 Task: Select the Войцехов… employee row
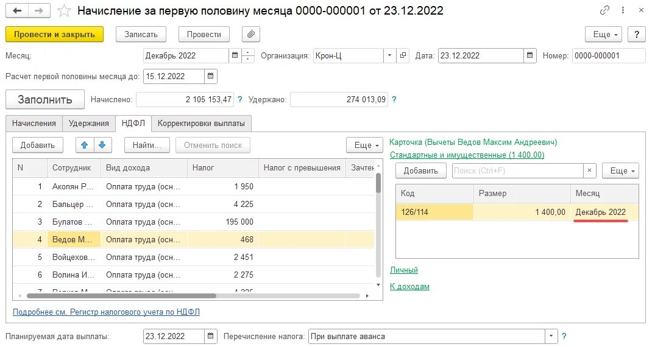click(193, 258)
